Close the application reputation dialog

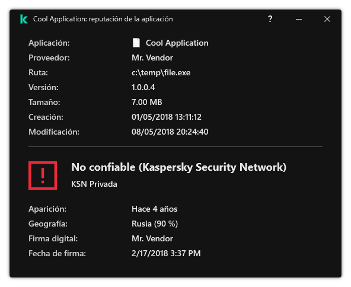pyautogui.click(x=327, y=19)
